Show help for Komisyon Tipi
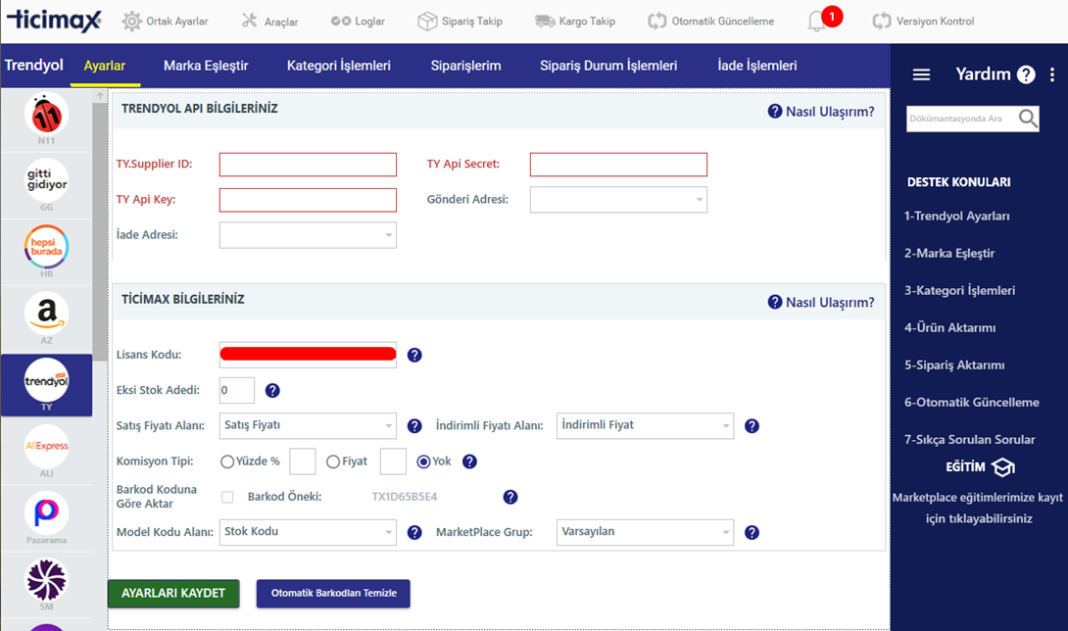The width and height of the screenshot is (1068, 631). (x=469, y=461)
